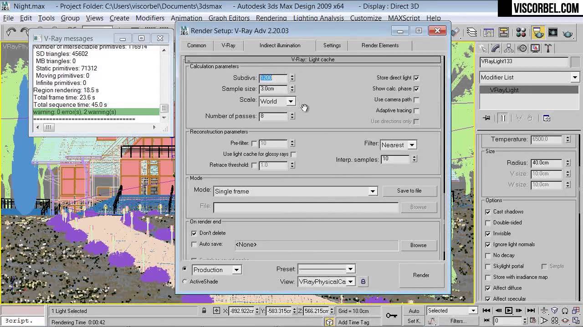Uncheck Don't delete option
Image resolution: width=583 pixels, height=327 pixels.
(x=194, y=233)
